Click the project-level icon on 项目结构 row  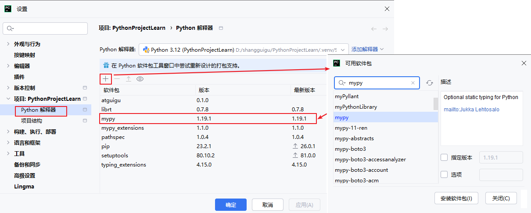[x=85, y=121]
